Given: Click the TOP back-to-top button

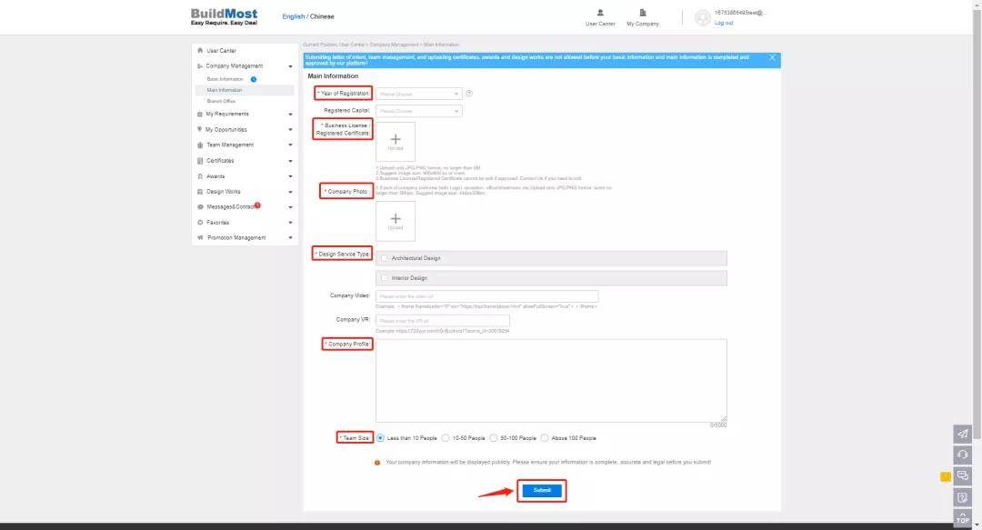Looking at the screenshot, I should point(963,518).
